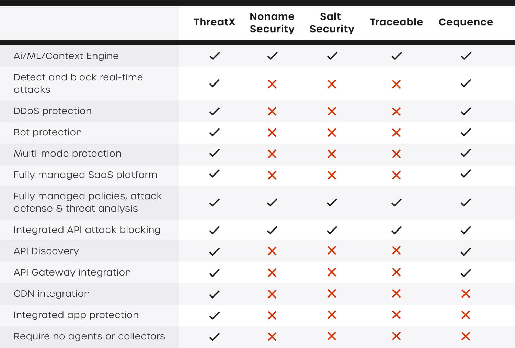Click ThreatX checkmark for DDoS protection

pos(215,111)
